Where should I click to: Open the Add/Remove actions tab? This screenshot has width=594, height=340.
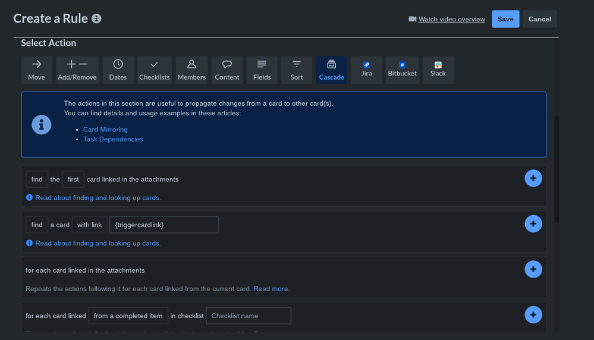click(x=77, y=70)
